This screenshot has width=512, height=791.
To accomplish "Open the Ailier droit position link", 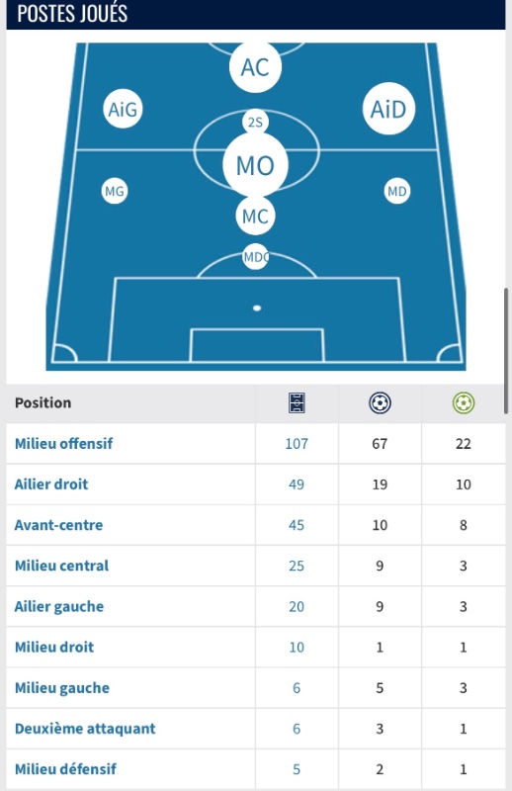I will click(51, 484).
